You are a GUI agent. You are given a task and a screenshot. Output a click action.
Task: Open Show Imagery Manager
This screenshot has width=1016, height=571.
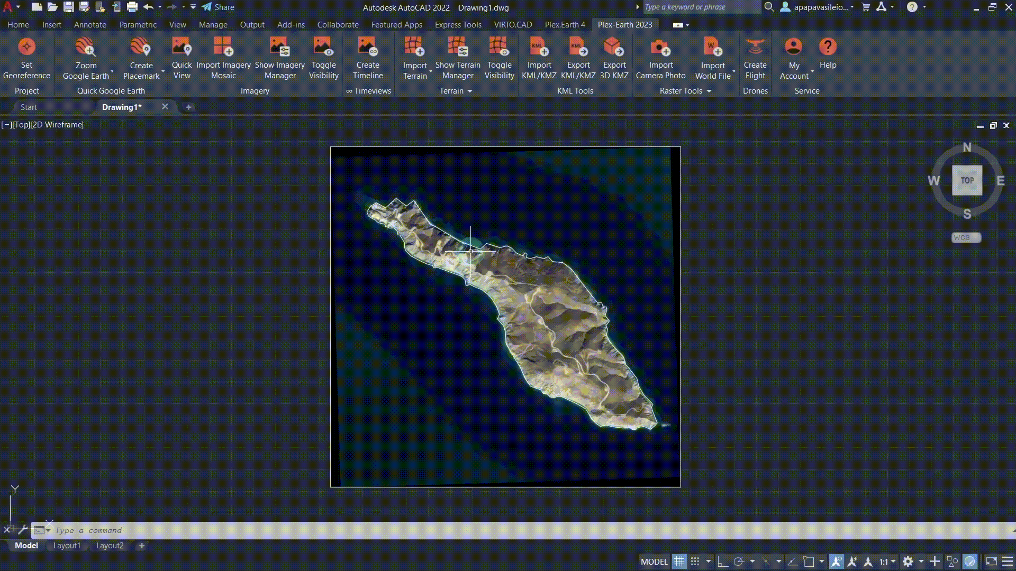[x=279, y=47]
